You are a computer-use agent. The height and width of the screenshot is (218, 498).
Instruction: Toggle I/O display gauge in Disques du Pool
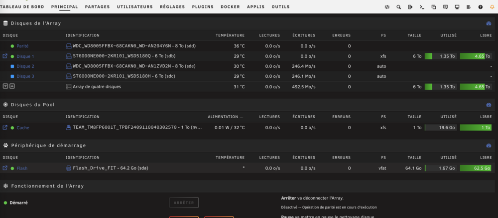pos(489,105)
